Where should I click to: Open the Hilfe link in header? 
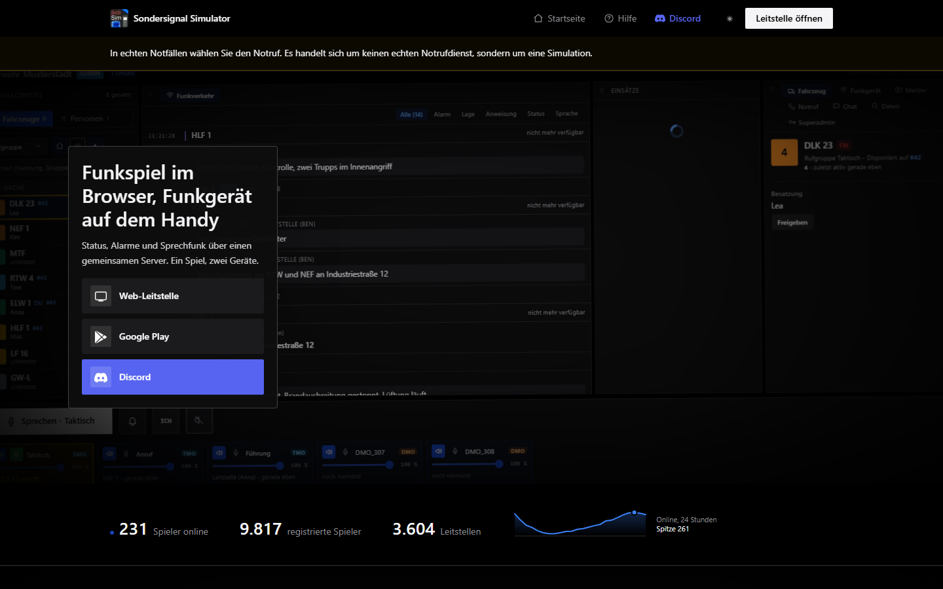620,18
